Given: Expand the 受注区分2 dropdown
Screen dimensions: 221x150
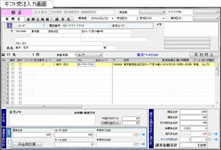Looking at the screenshot, I should tap(164, 19).
